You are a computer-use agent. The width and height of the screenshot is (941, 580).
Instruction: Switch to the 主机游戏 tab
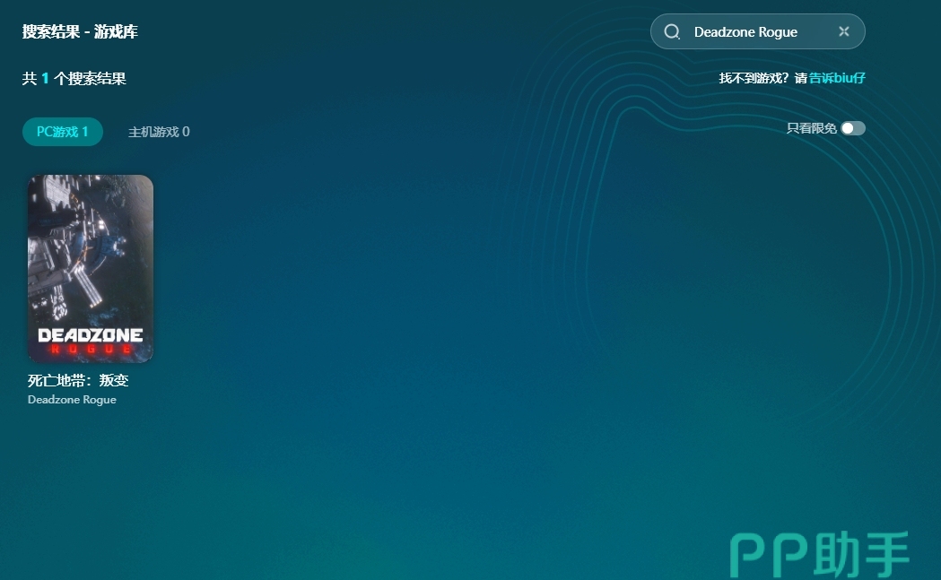159,132
